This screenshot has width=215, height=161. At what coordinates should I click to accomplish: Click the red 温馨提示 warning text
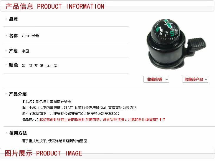click(x=102, y=119)
